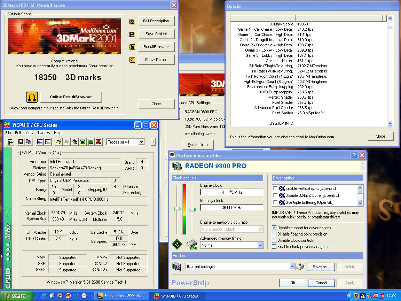Click the yellow Online ResultBrowser icon
Screen dimensions: 401x301
32,97
